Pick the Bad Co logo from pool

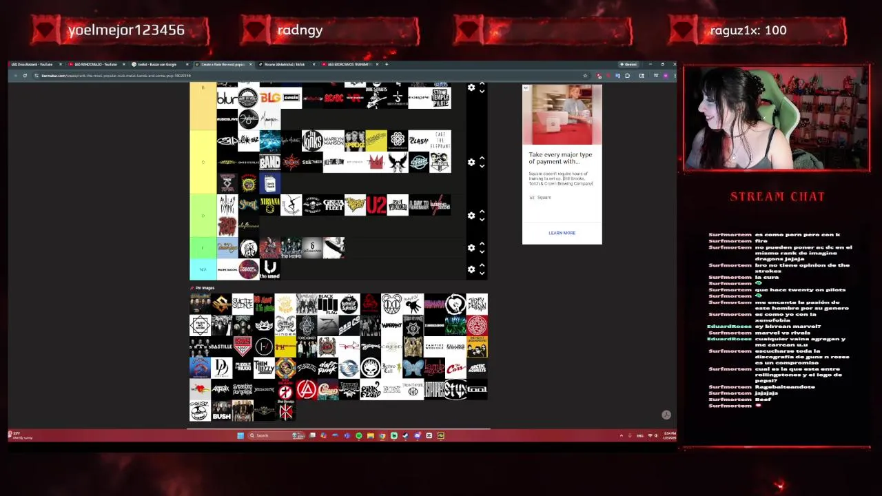point(349,325)
